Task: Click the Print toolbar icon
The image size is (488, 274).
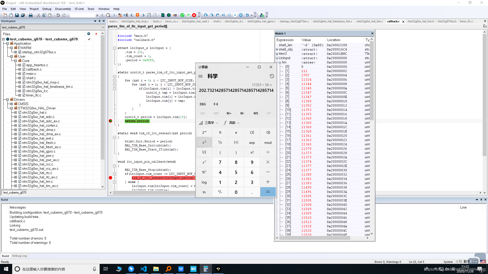Action: pyautogui.click(x=31, y=15)
